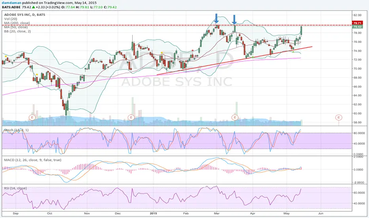
Task: Click the earnings E marker in mid December
Action: [x=131, y=117]
